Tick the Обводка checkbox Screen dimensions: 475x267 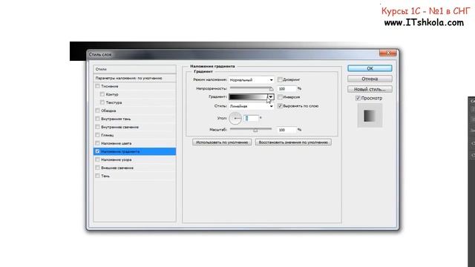coord(97,111)
